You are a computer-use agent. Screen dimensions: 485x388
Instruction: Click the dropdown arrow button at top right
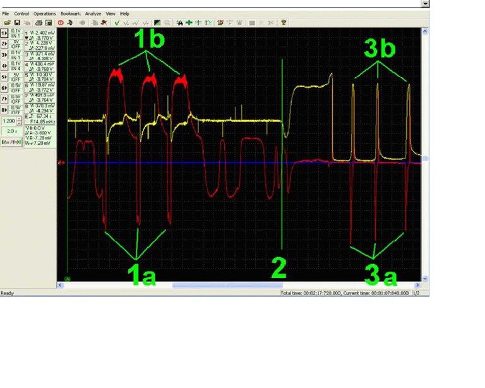[426, 3]
